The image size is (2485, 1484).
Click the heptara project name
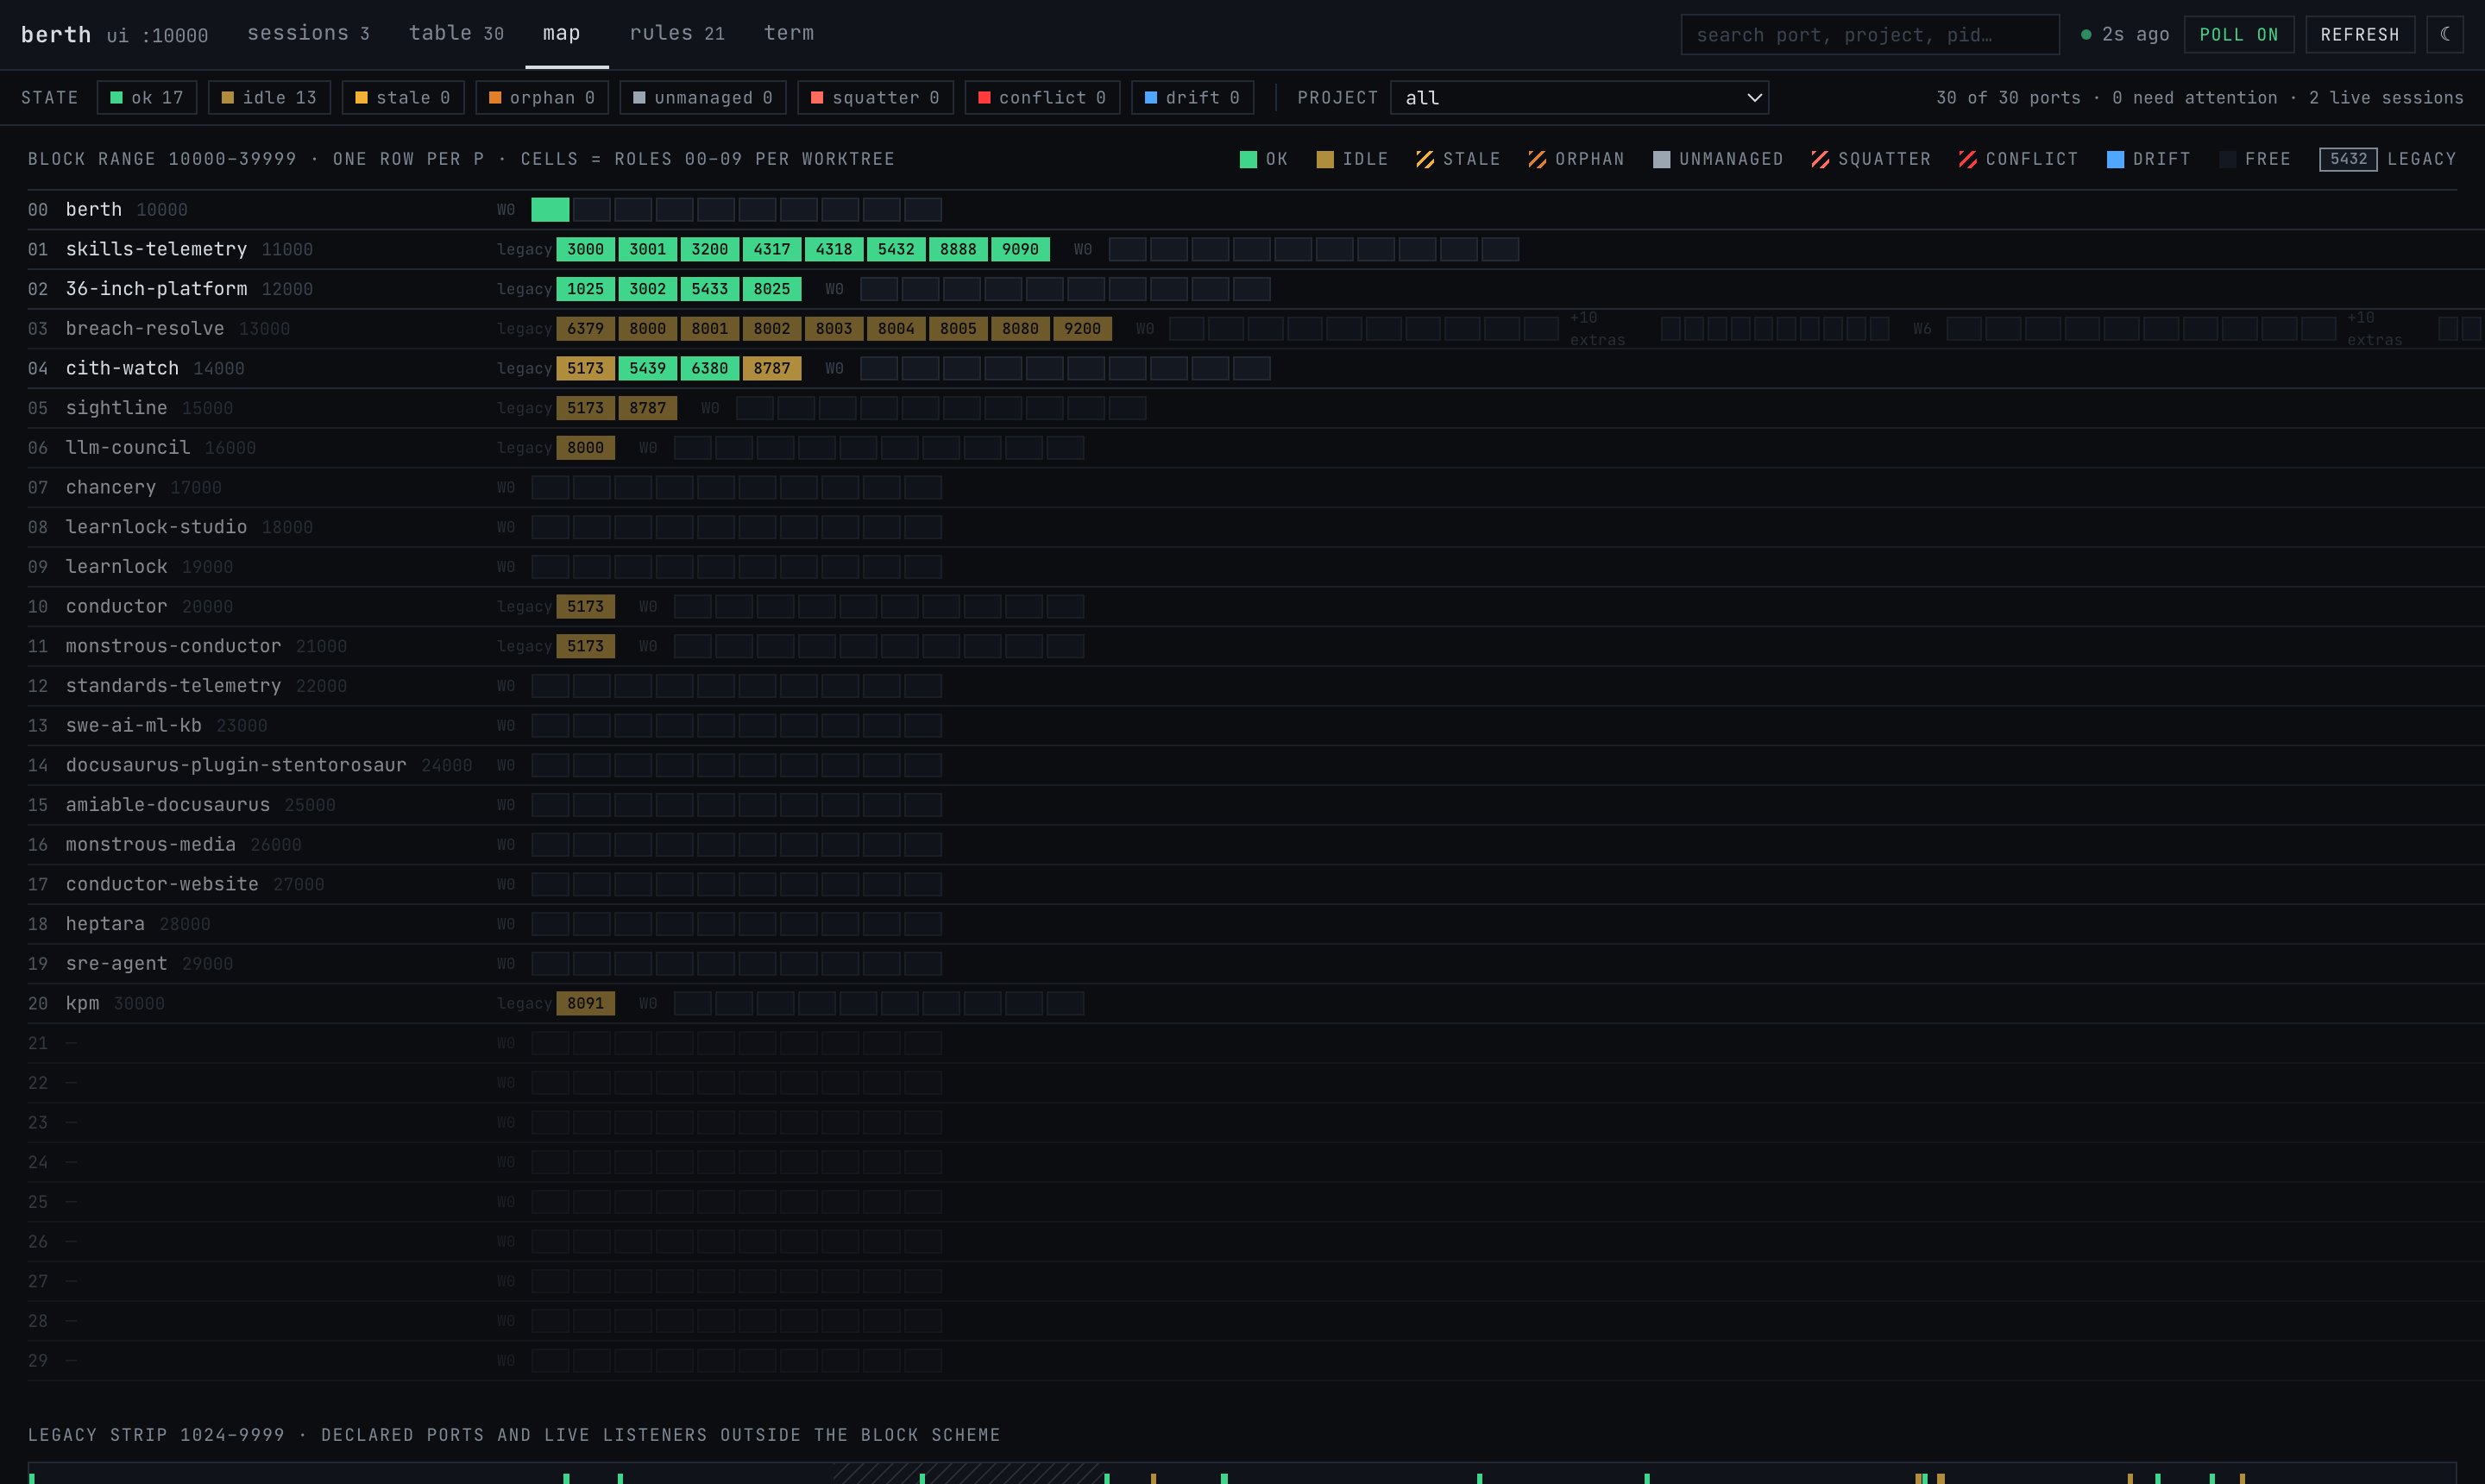click(x=105, y=924)
